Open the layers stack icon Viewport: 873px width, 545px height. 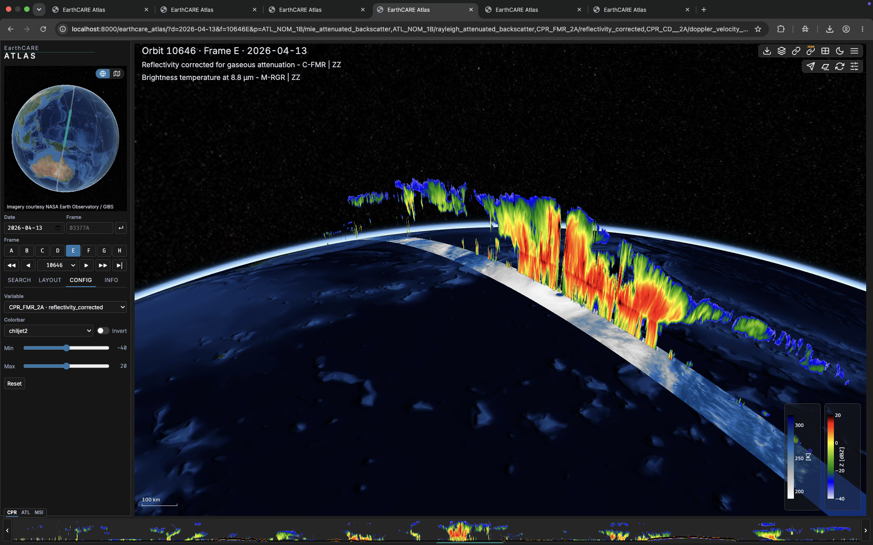click(x=782, y=51)
